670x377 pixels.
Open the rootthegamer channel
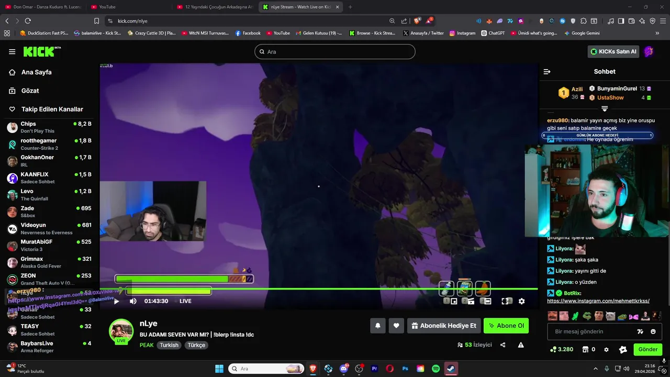pos(50,144)
